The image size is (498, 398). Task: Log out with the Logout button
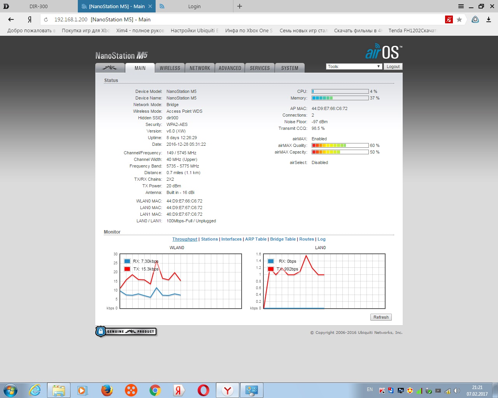tap(393, 66)
